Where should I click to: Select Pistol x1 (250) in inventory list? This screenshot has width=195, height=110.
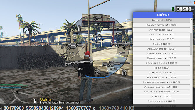(x=162, y=20)
